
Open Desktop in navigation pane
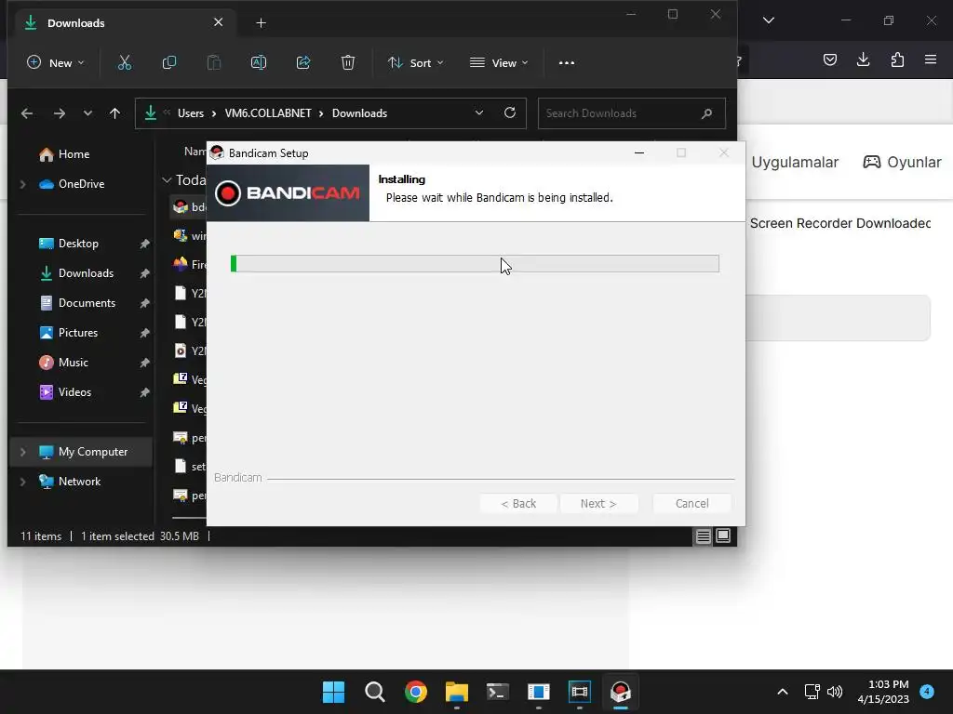tap(77, 244)
